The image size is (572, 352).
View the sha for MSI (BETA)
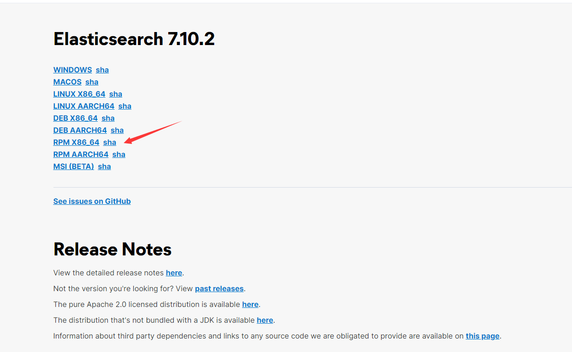pos(104,166)
